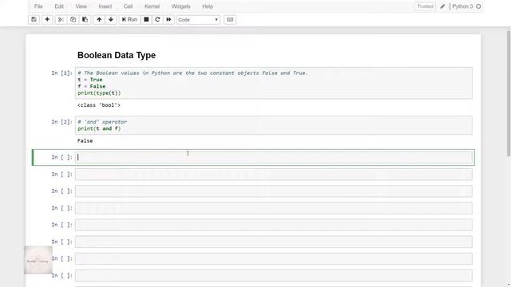511x287 pixels.
Task: Click the second empty code cell
Action: tap(273, 175)
